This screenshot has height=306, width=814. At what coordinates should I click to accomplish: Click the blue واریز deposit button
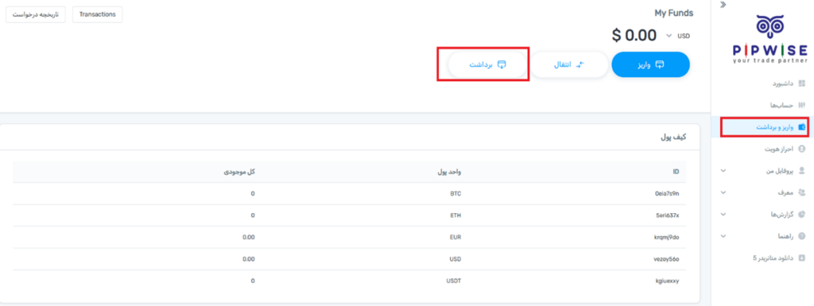650,64
